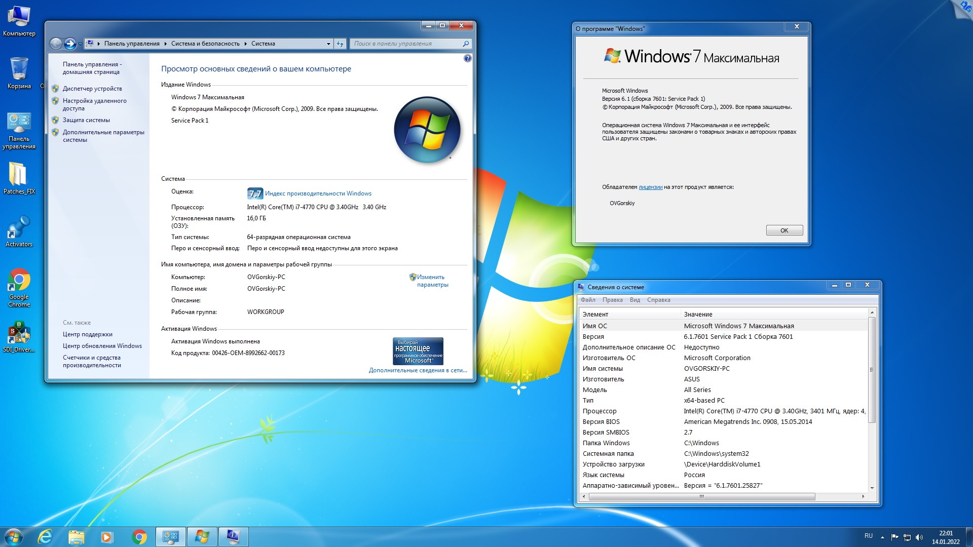Select the Patches_FIX folder icon
The height and width of the screenshot is (547, 973).
19,178
